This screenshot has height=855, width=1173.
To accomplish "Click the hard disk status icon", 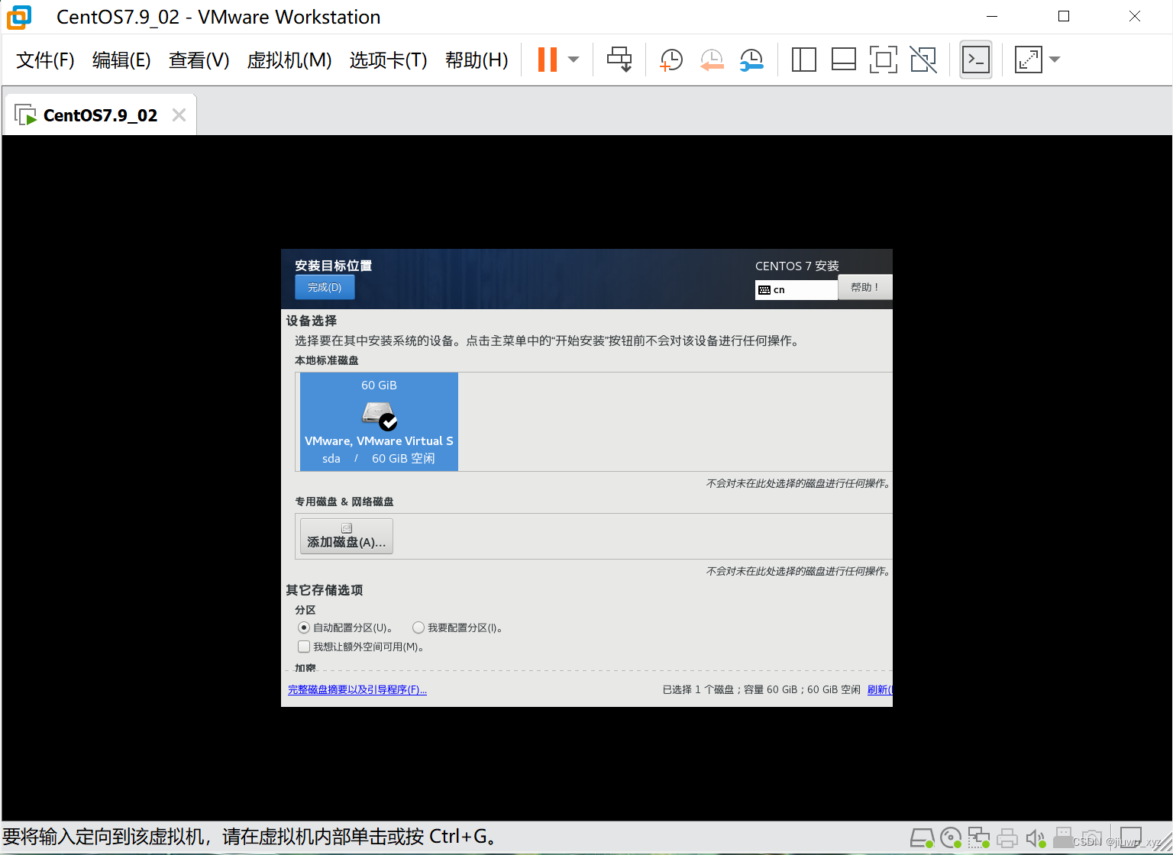I will point(923,838).
